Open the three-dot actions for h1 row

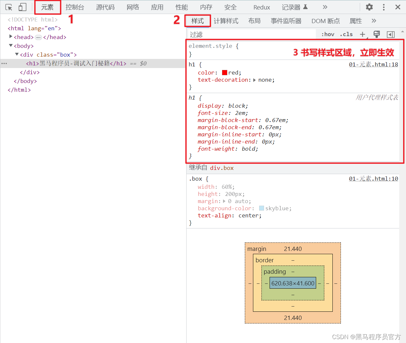(4, 63)
